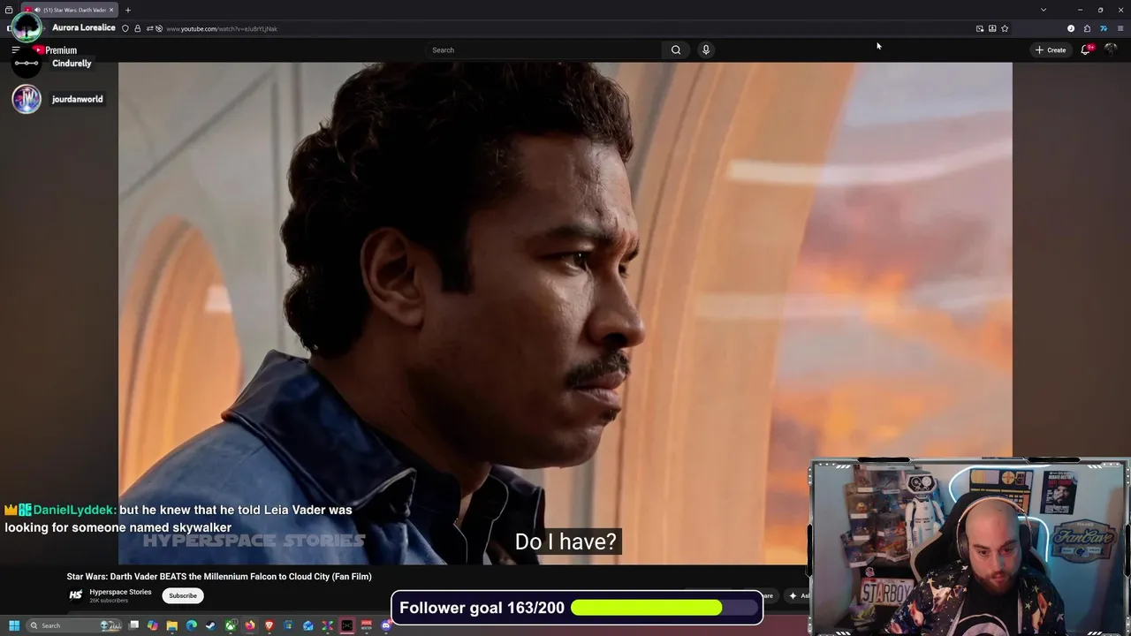Expand the list-all-tabs chevron

[1044, 10]
